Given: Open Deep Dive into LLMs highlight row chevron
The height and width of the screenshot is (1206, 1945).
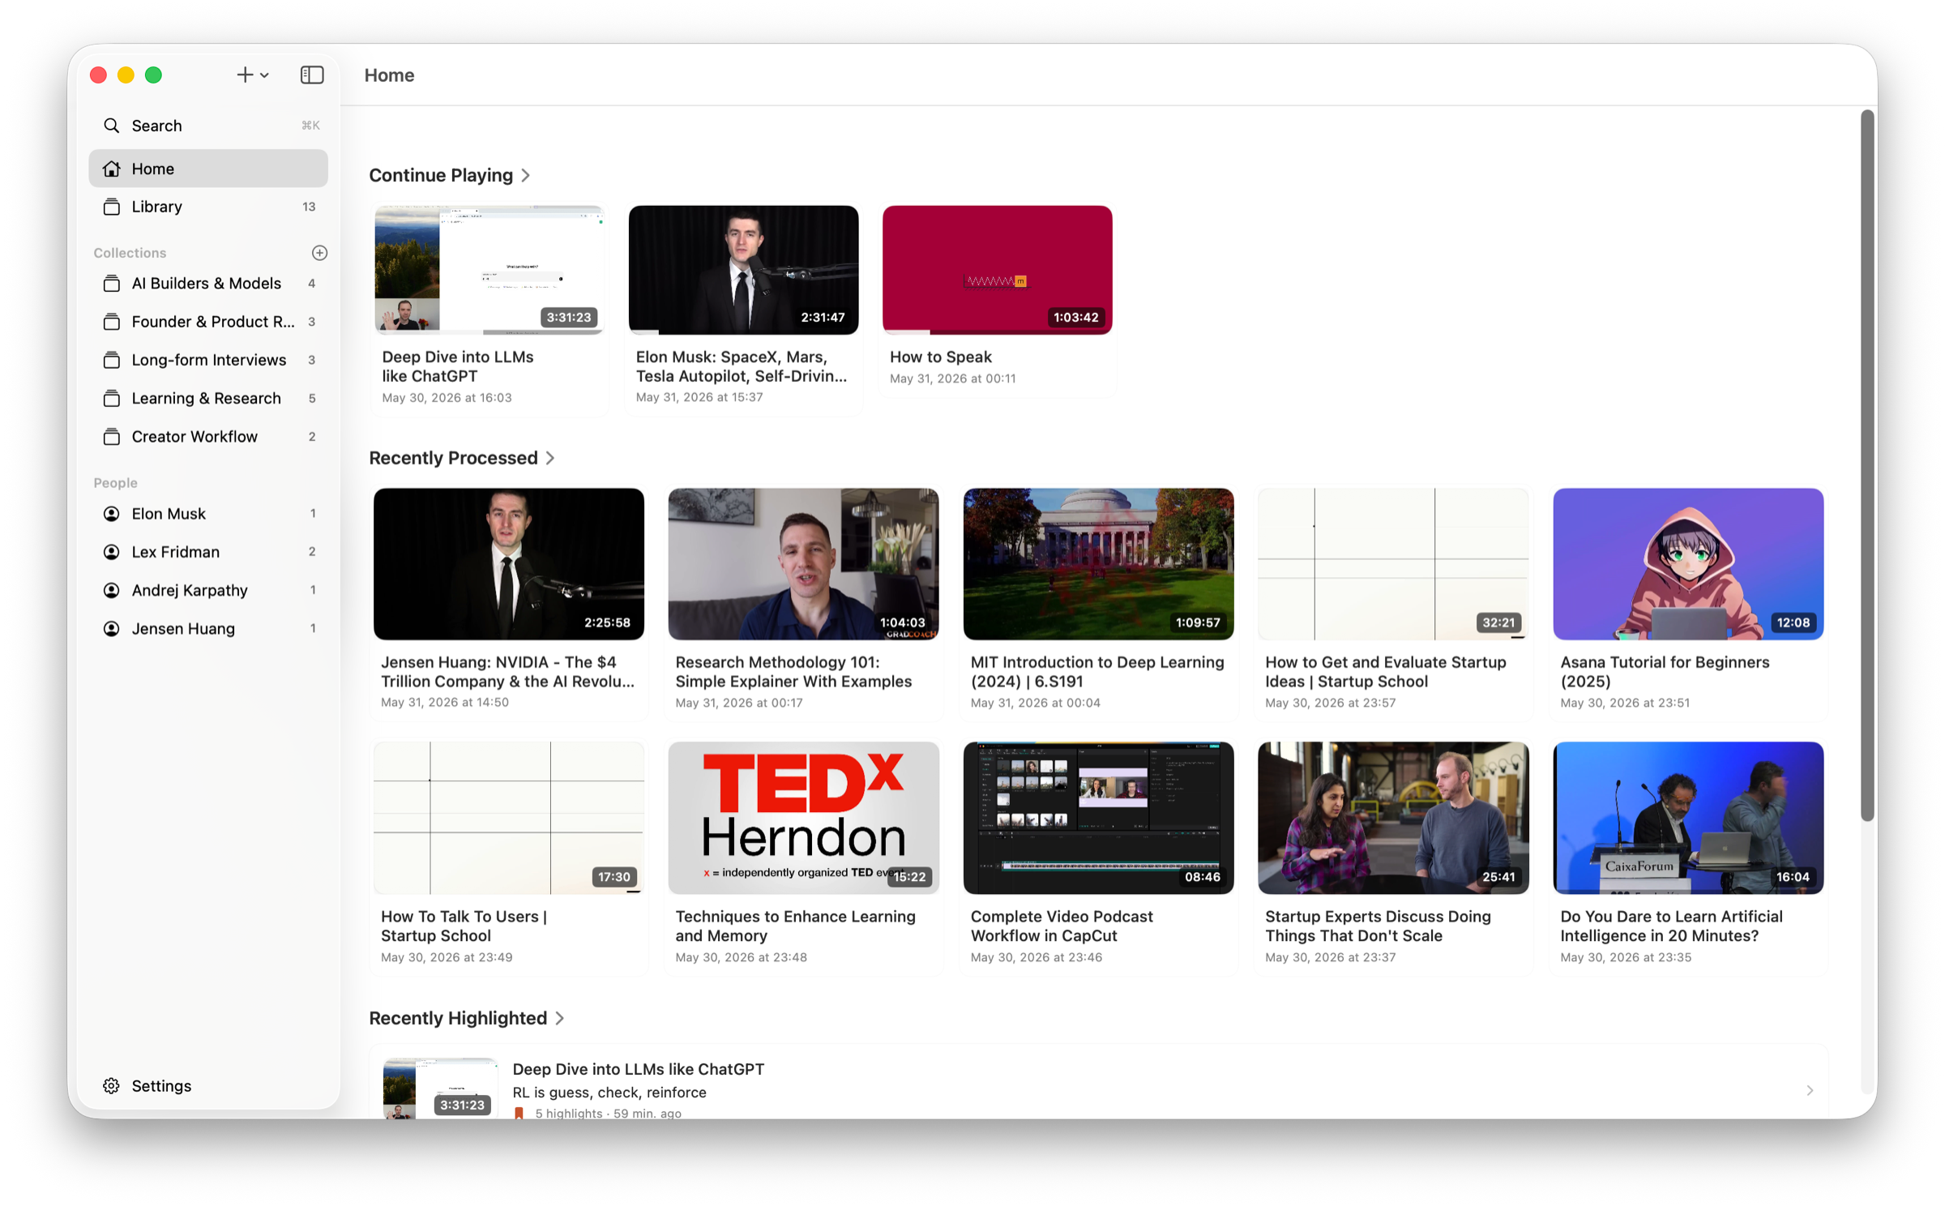Looking at the screenshot, I should 1810,1091.
